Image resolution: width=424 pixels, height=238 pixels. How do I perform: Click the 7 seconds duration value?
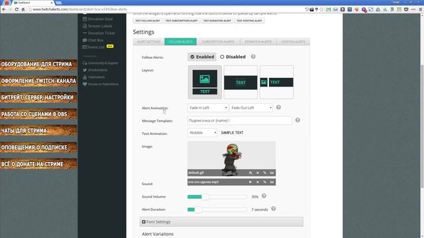[x=260, y=210]
